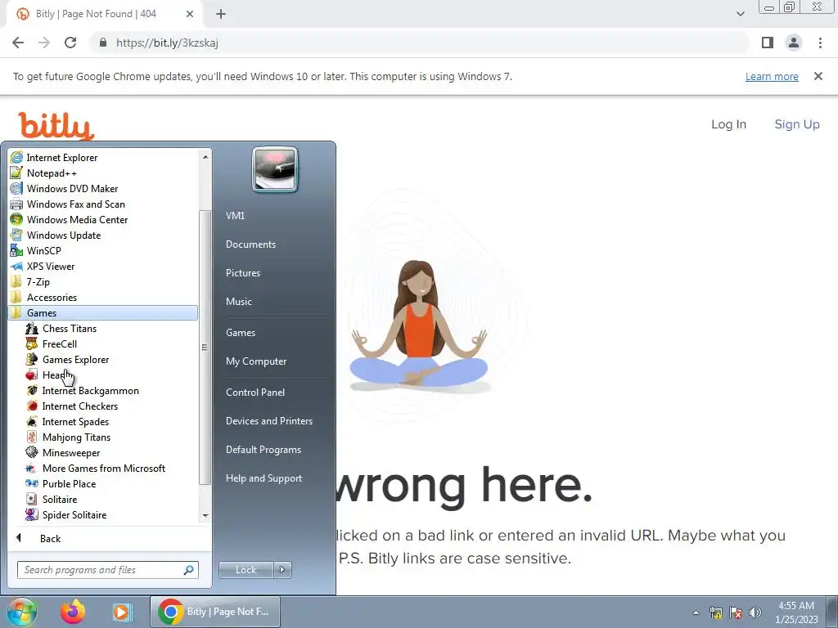Click the Lock button
Screen dimensions: 838x628
click(246, 570)
